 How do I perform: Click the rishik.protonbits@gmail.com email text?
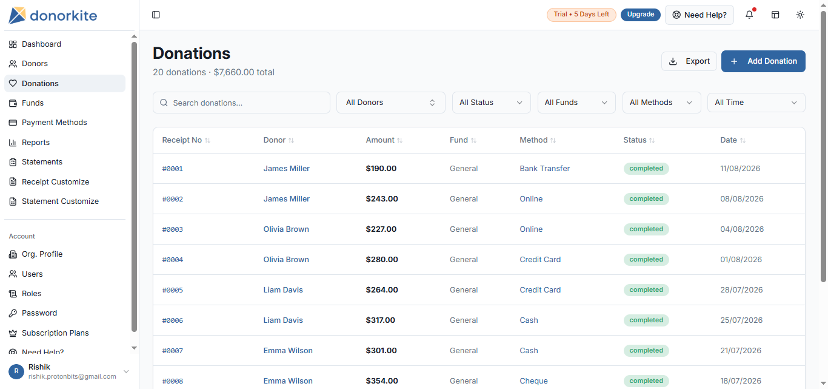tap(72, 377)
